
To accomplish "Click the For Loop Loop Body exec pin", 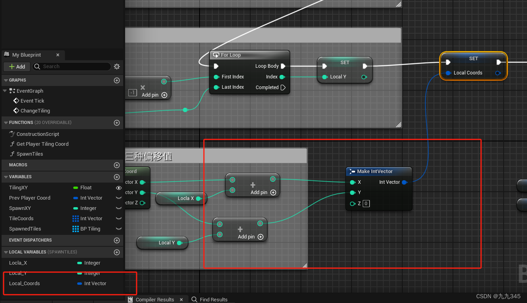I will pos(283,66).
